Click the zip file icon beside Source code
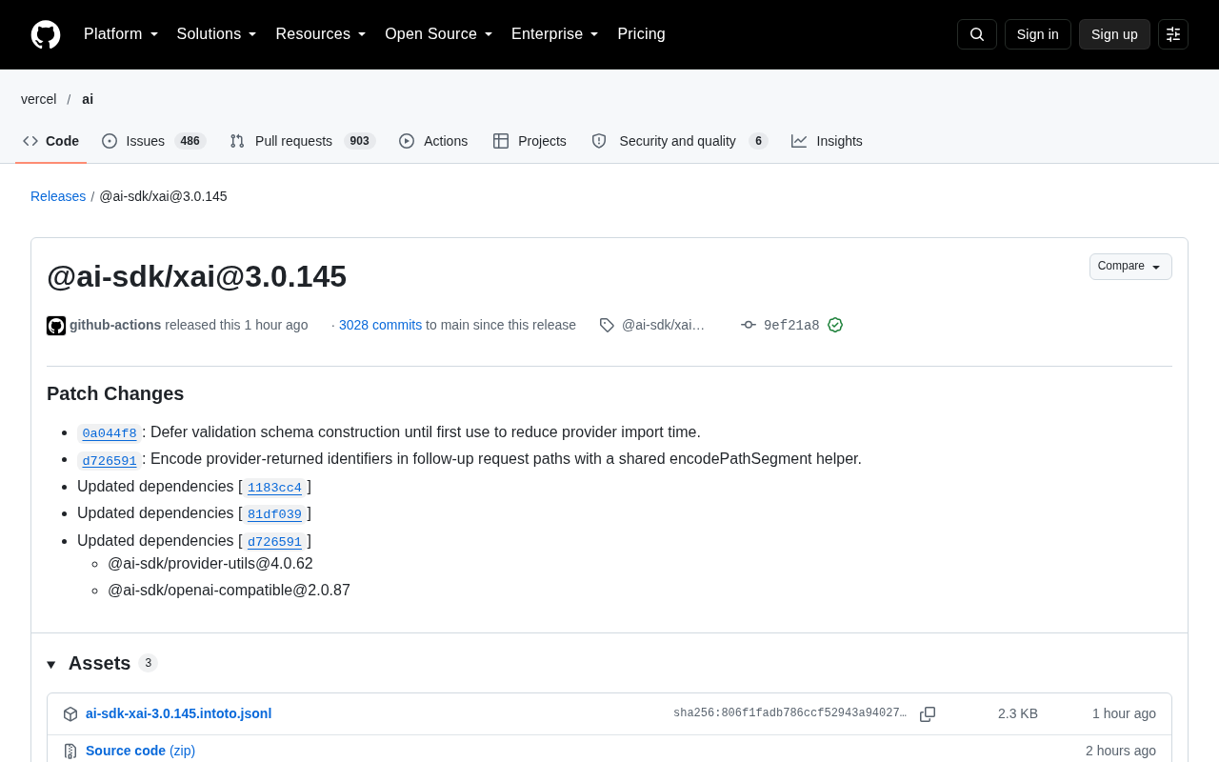 pos(70,752)
